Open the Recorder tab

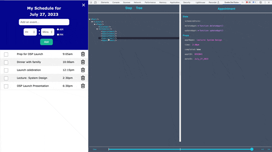click(x=214, y=2)
